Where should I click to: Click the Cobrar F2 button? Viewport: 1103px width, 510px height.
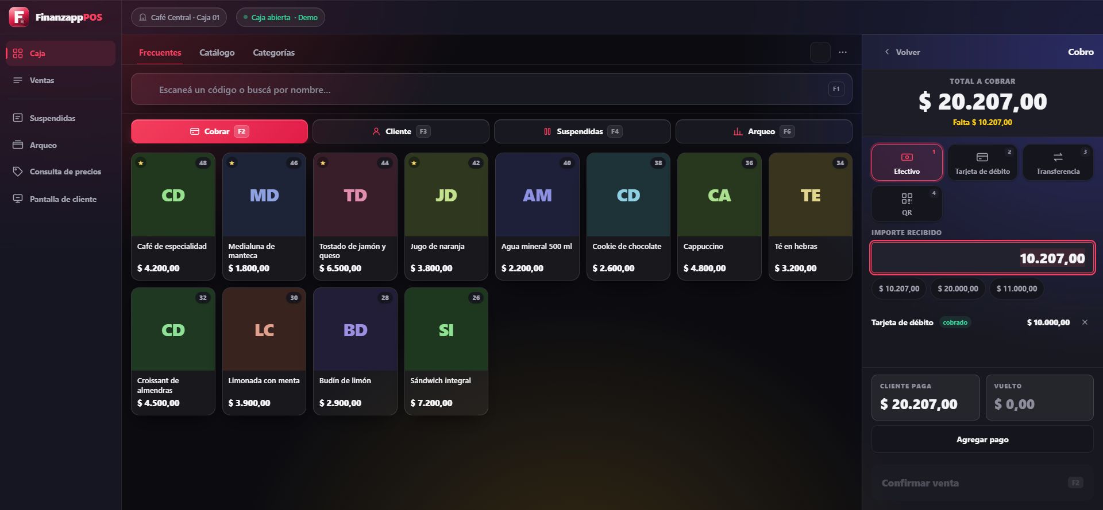pos(219,131)
